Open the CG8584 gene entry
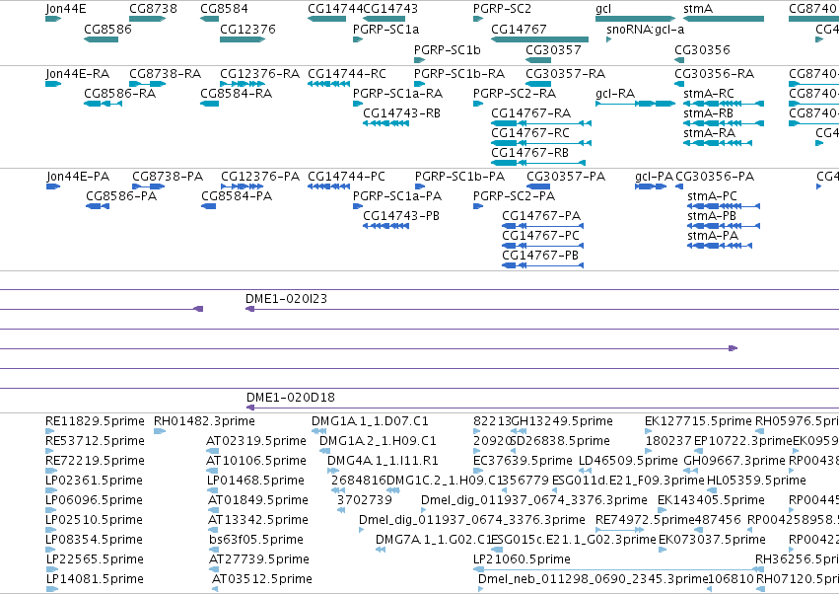 coord(224,9)
